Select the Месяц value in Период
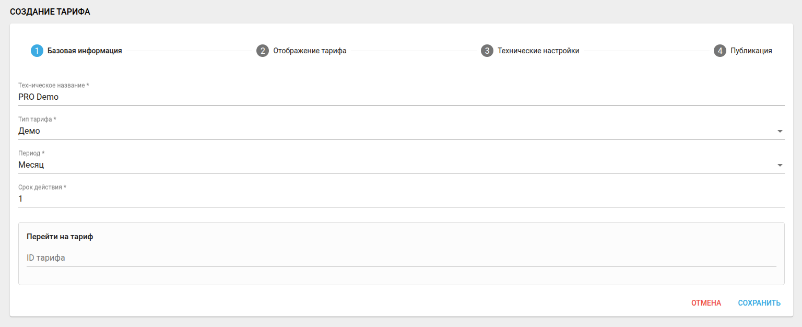802x327 pixels. 31,165
